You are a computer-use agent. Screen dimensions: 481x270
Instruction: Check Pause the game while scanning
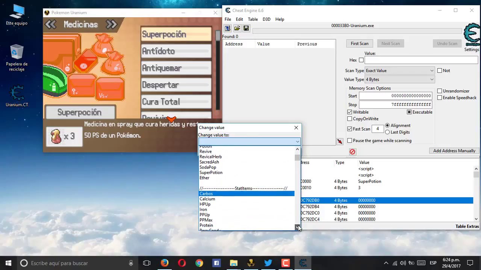click(x=350, y=141)
